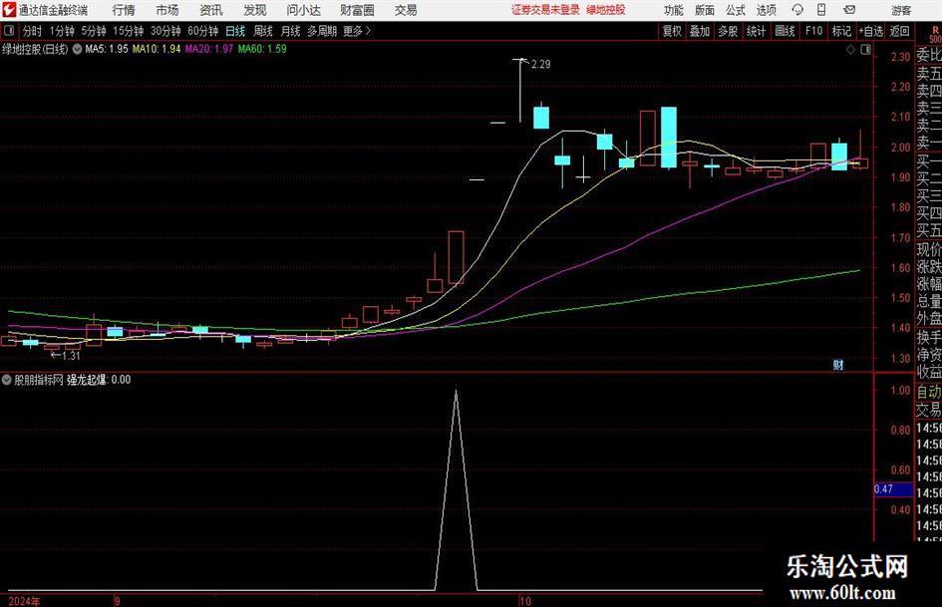Viewport: 942px width, 607px height.
Task: Select the 周线 weekly period tab
Action: click(262, 31)
